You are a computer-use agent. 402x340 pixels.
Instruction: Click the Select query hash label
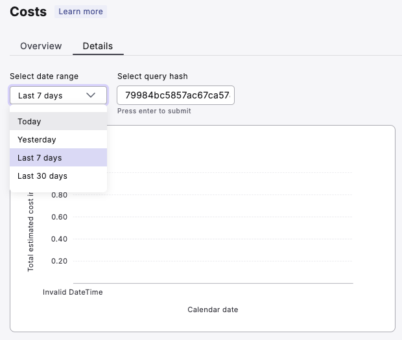[152, 76]
